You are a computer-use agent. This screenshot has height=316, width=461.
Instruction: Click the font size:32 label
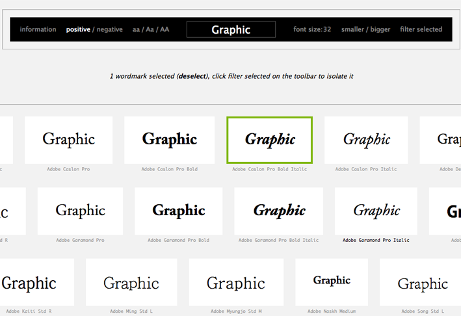pos(312,29)
